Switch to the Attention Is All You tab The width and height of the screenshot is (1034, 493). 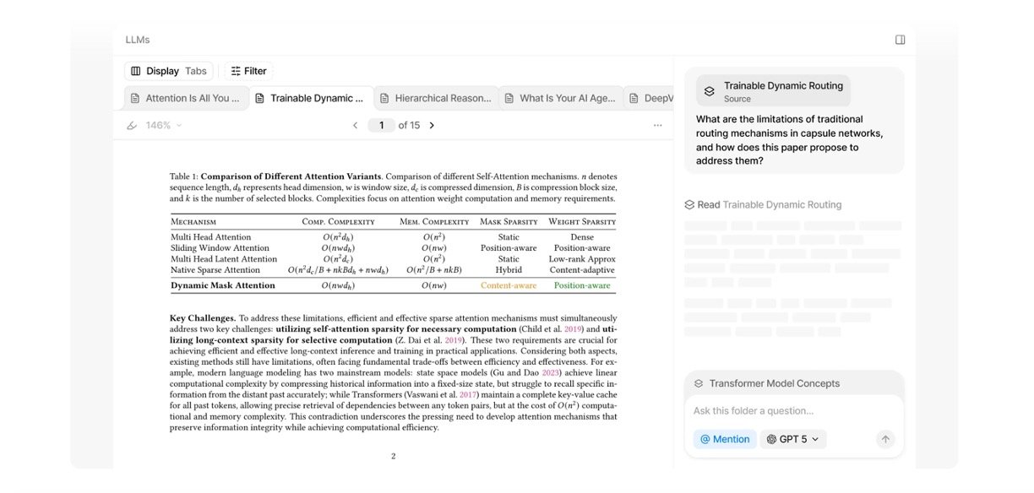click(187, 98)
